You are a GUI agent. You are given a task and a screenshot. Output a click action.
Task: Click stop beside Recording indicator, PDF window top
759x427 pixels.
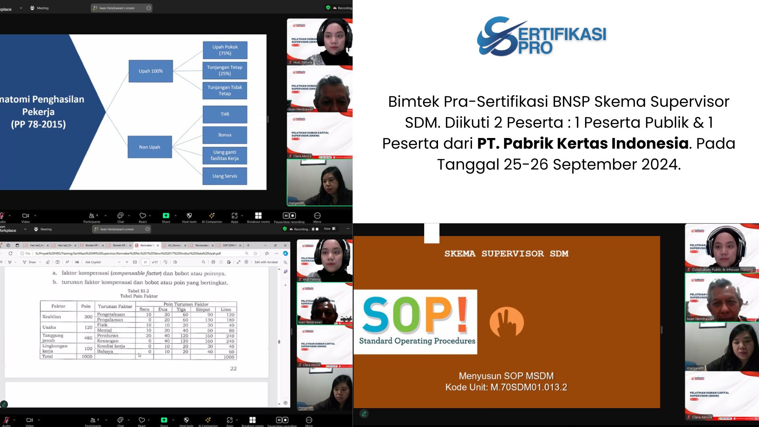(x=317, y=229)
